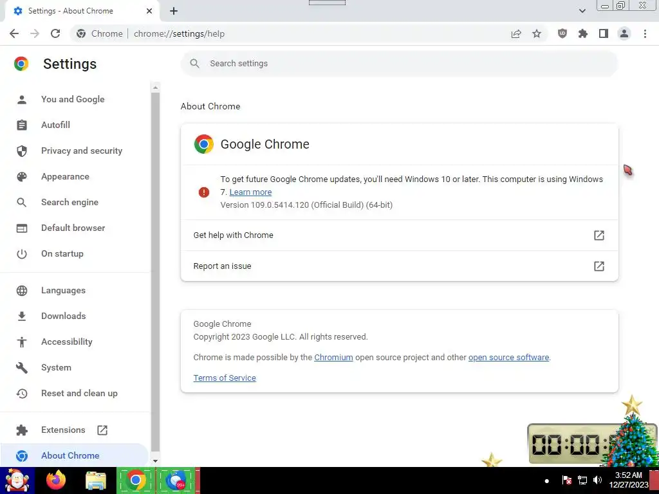Viewport: 659px width, 494px height.
Task: Go back using the back arrow
Action: pos(14,33)
